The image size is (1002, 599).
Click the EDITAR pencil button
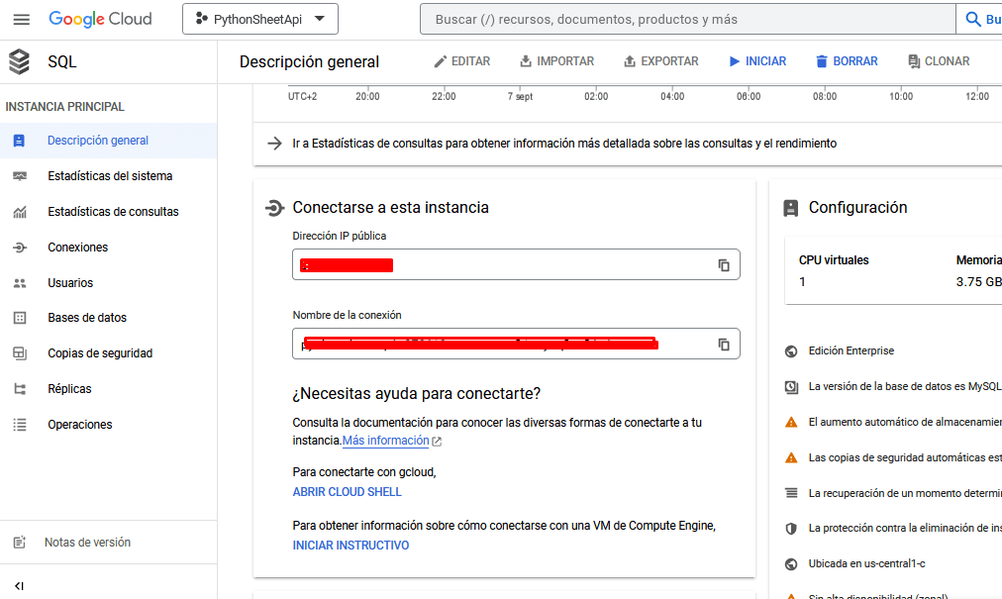pos(461,61)
